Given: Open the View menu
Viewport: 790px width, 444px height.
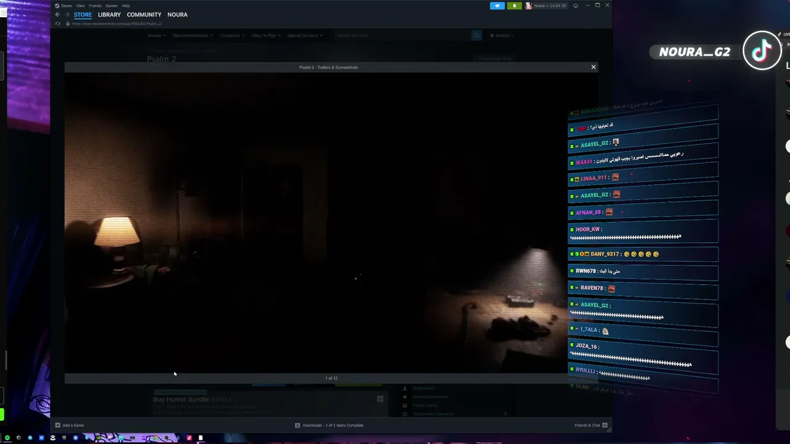Looking at the screenshot, I should coord(80,6).
